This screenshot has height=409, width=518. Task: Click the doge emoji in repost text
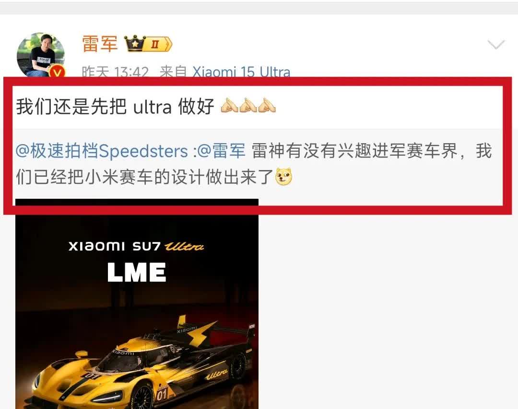pyautogui.click(x=284, y=176)
